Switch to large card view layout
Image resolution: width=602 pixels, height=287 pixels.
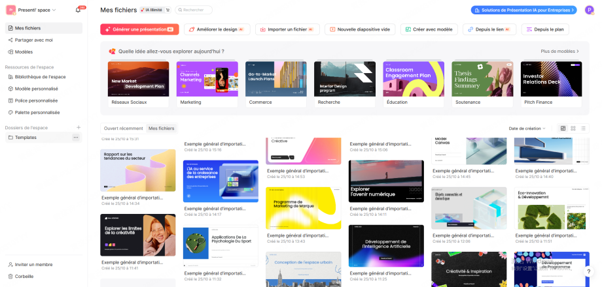point(563,128)
